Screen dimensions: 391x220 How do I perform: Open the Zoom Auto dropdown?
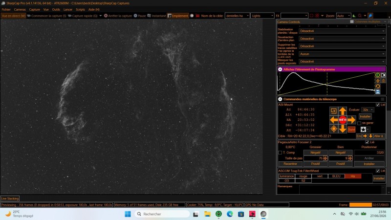[344, 16]
